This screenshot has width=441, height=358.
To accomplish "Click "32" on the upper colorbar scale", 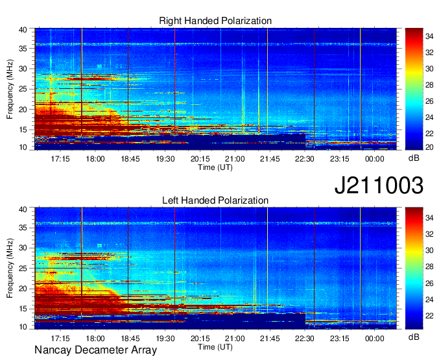I will click(x=429, y=53).
